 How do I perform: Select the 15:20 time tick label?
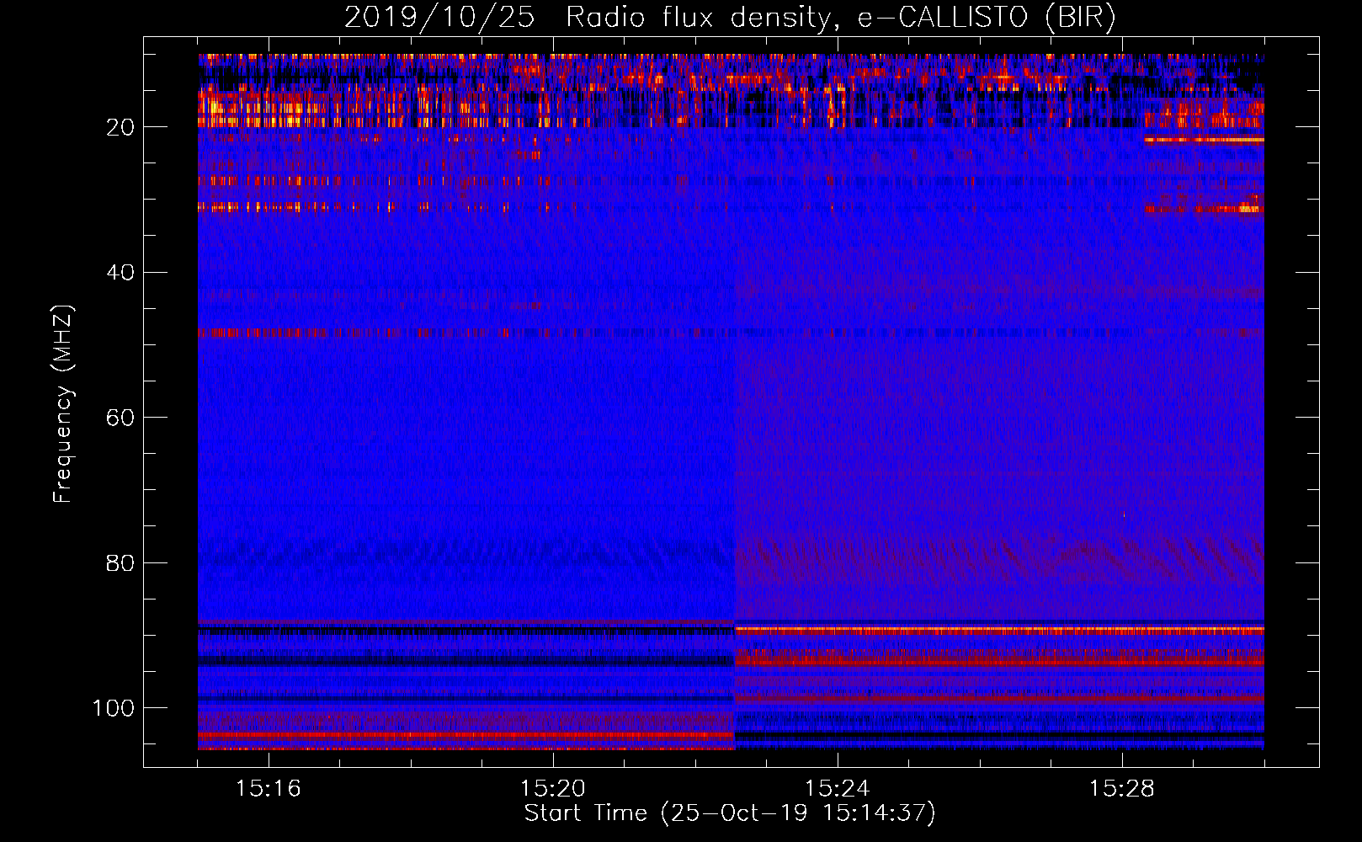(x=553, y=789)
